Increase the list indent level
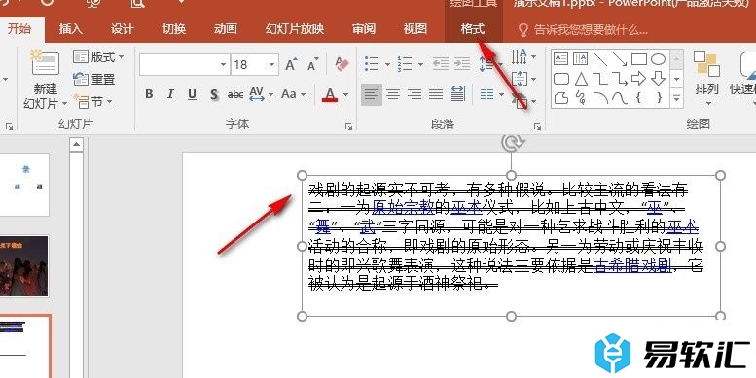The height and width of the screenshot is (378, 756). (462, 63)
